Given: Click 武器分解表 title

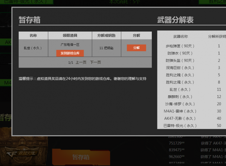Looking at the screenshot, I should (175, 20).
